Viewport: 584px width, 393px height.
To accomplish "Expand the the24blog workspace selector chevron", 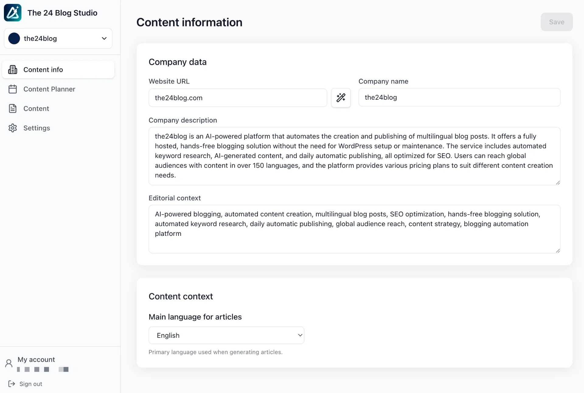I will point(104,39).
